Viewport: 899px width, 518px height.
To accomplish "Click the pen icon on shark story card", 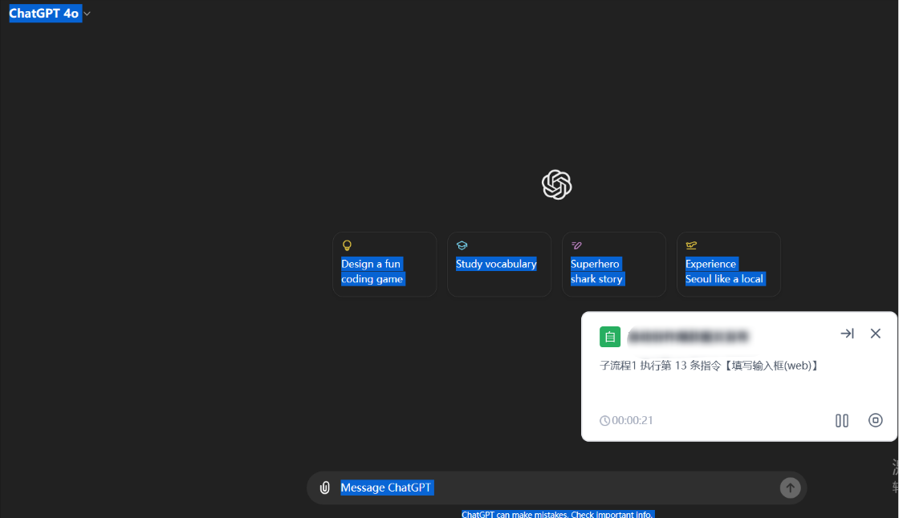I will click(576, 245).
